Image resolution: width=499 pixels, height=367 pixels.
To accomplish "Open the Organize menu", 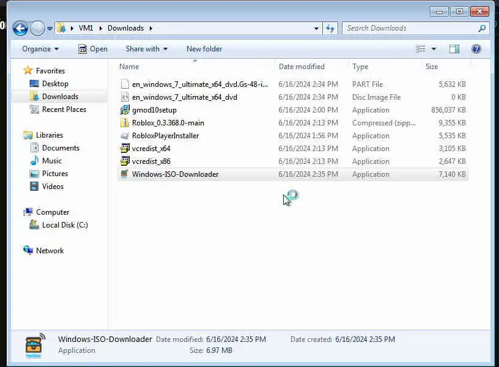I will pos(40,49).
